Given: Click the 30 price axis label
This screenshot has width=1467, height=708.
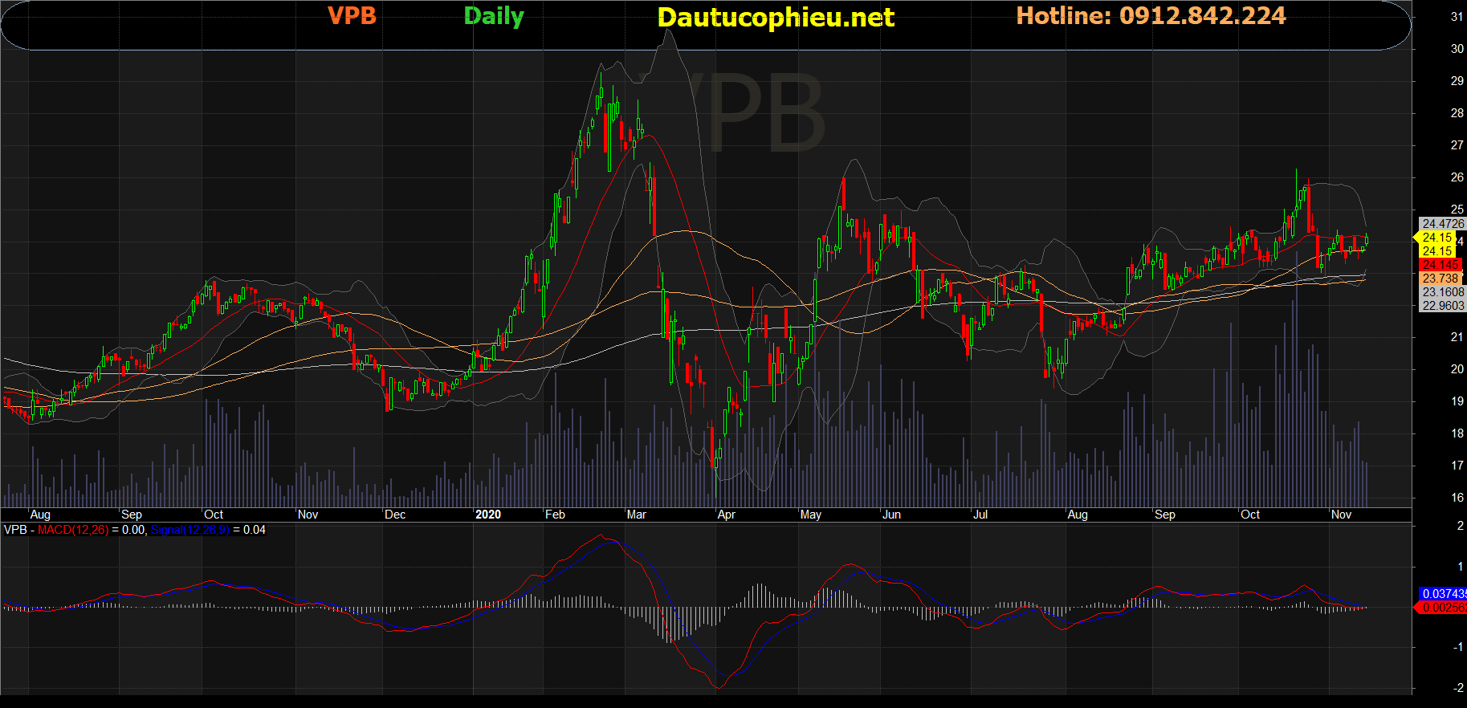Looking at the screenshot, I should coord(1457,49).
